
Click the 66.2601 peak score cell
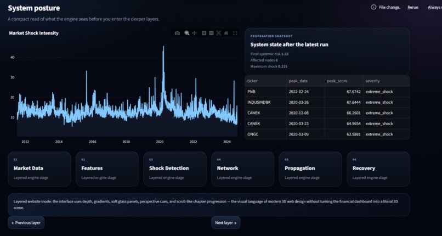(x=344, y=113)
